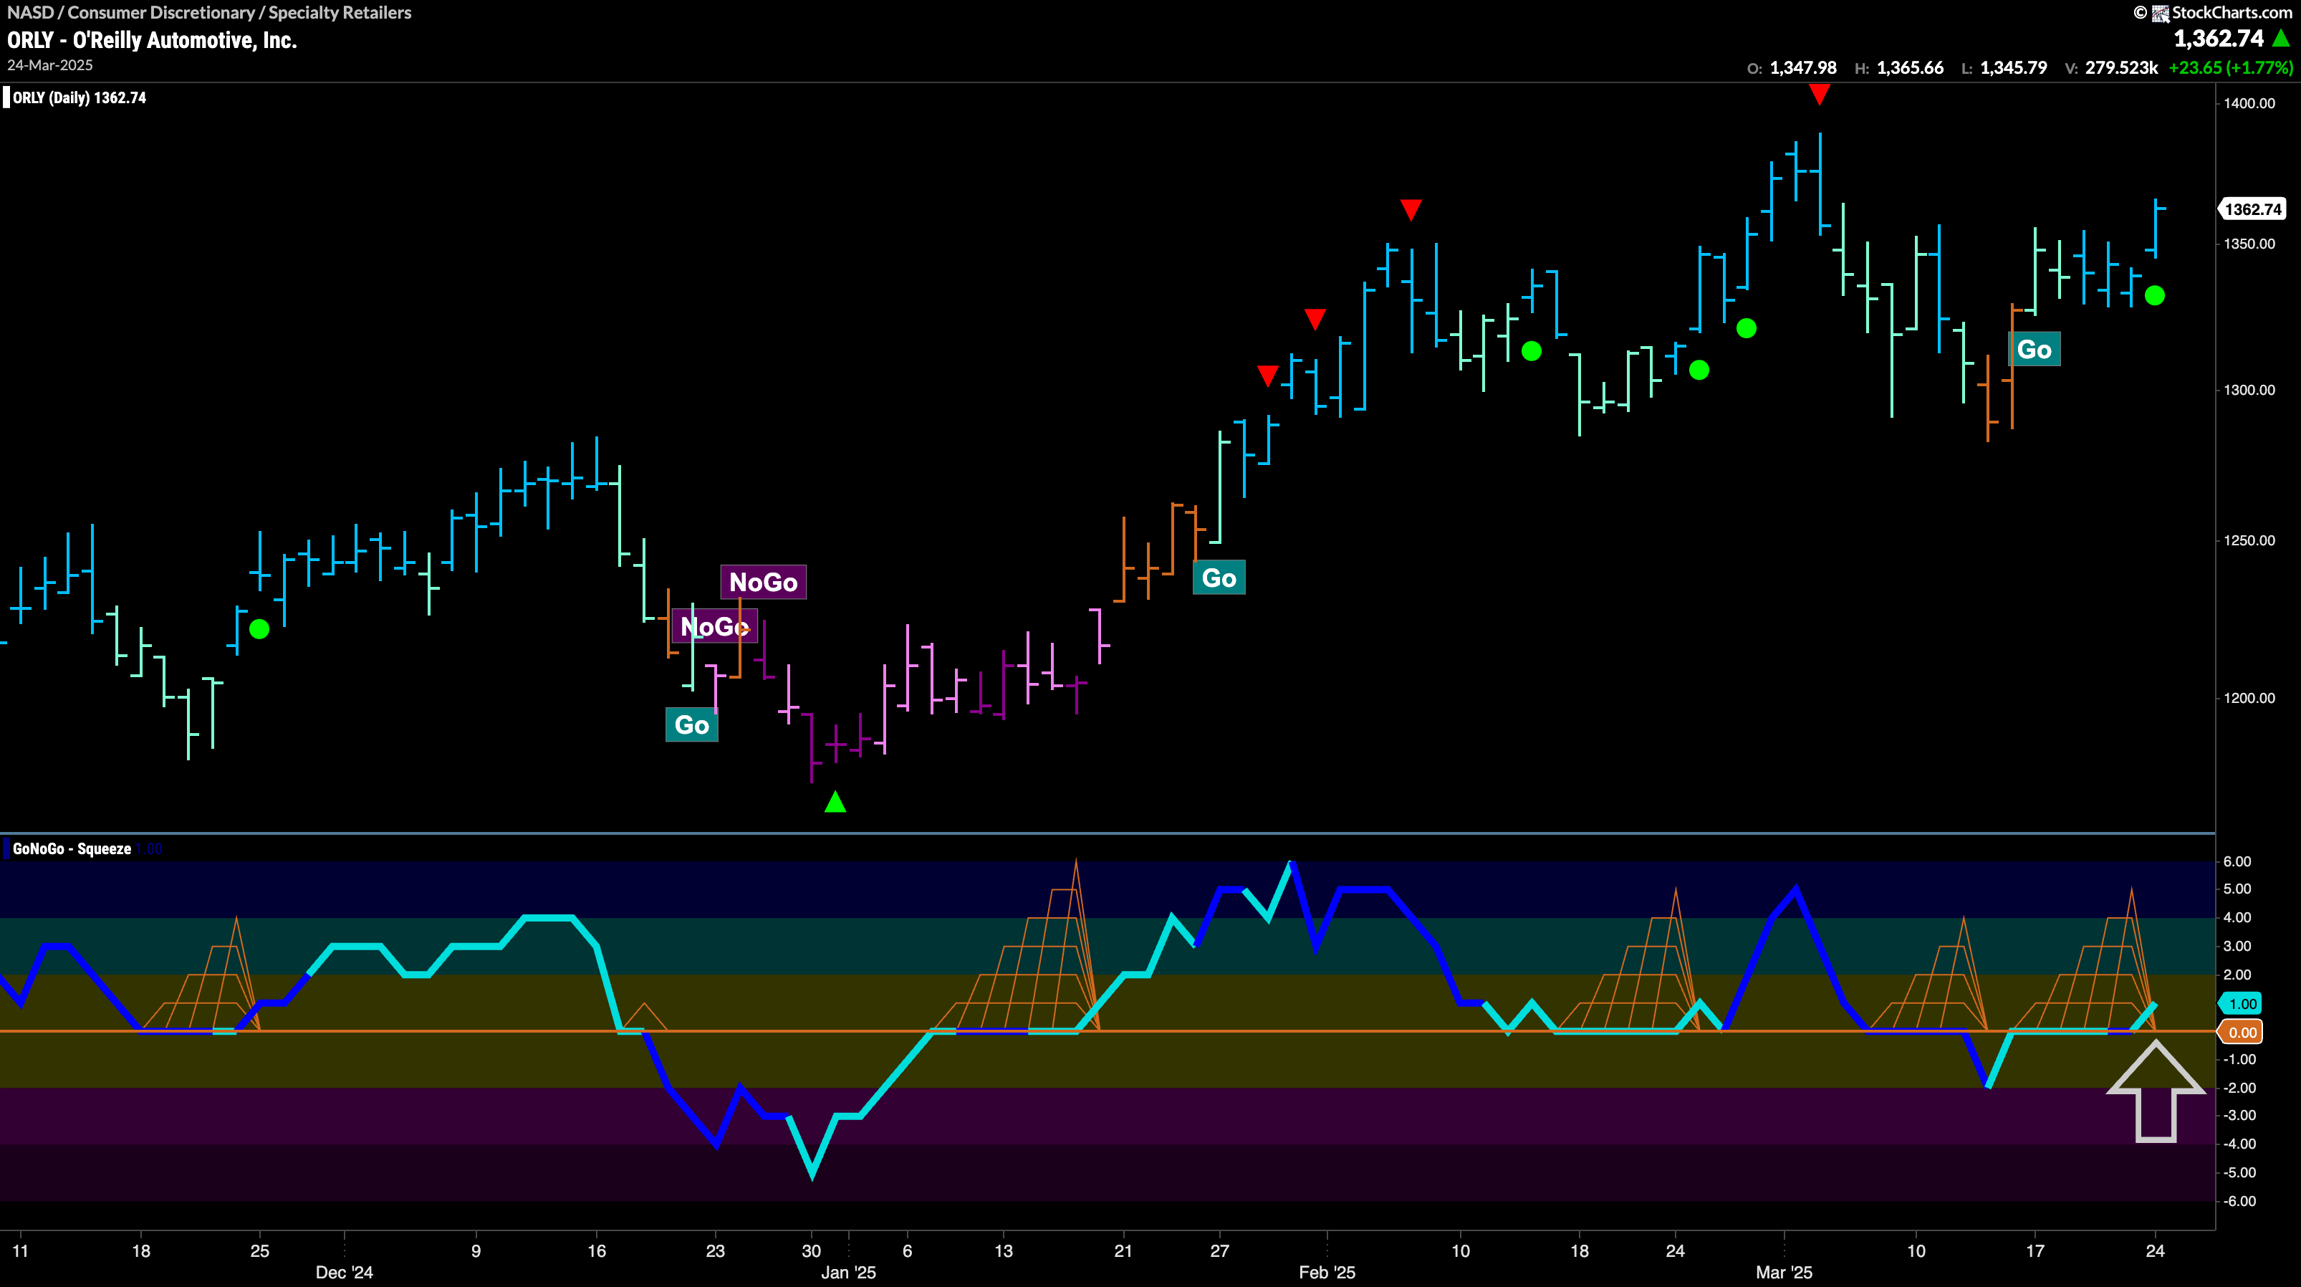This screenshot has width=2301, height=1287.
Task: Click the latest green dot near March 24
Action: pos(2155,296)
